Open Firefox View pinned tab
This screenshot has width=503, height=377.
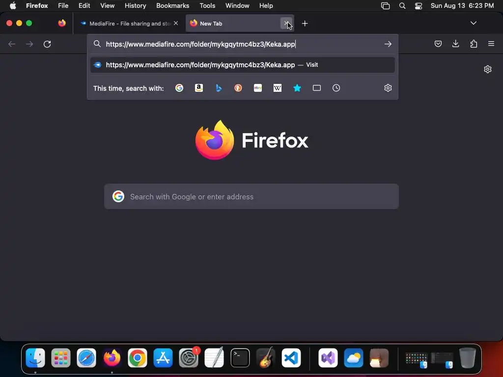coord(62,23)
